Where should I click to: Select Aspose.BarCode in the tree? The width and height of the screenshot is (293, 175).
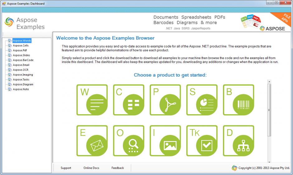[23, 60]
